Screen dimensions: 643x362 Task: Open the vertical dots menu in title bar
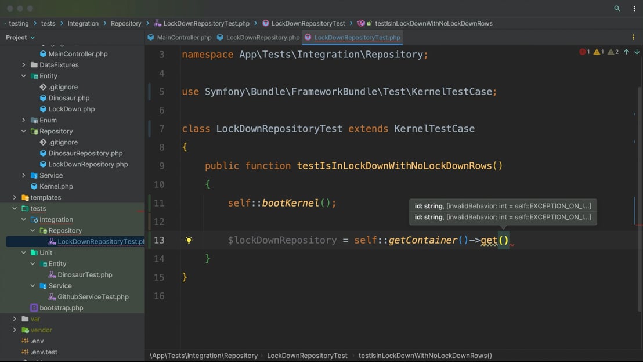coord(634,9)
